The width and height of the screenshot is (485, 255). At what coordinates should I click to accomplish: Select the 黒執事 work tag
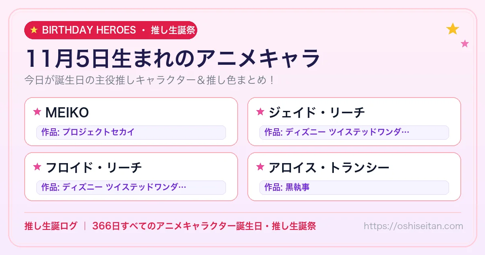[354, 187]
